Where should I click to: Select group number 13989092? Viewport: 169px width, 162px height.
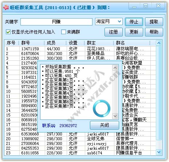point(30,139)
